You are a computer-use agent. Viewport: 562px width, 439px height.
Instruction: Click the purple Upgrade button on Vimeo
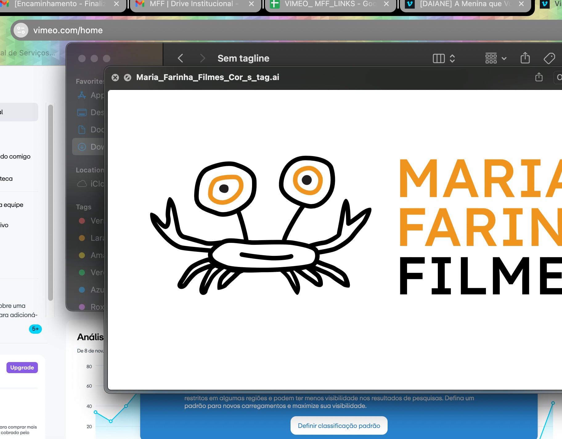(22, 368)
